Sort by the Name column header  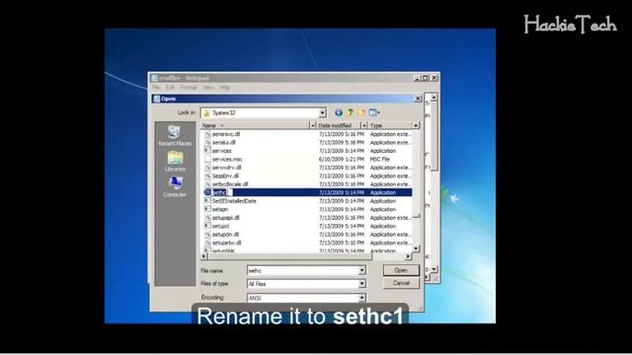[255, 125]
